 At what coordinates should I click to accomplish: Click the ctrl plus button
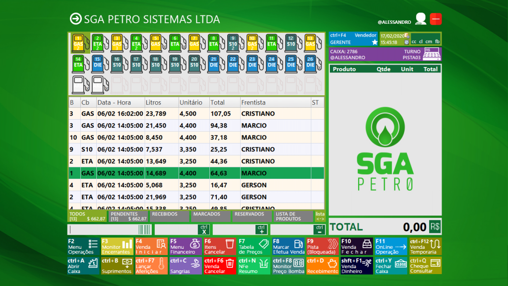click(261, 229)
